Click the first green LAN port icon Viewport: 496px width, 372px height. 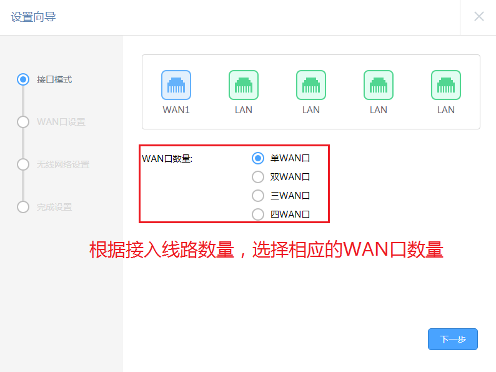point(244,85)
